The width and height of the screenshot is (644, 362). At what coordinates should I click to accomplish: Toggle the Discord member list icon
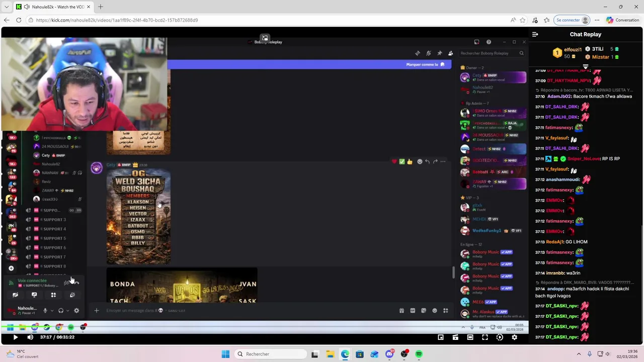[450, 53]
